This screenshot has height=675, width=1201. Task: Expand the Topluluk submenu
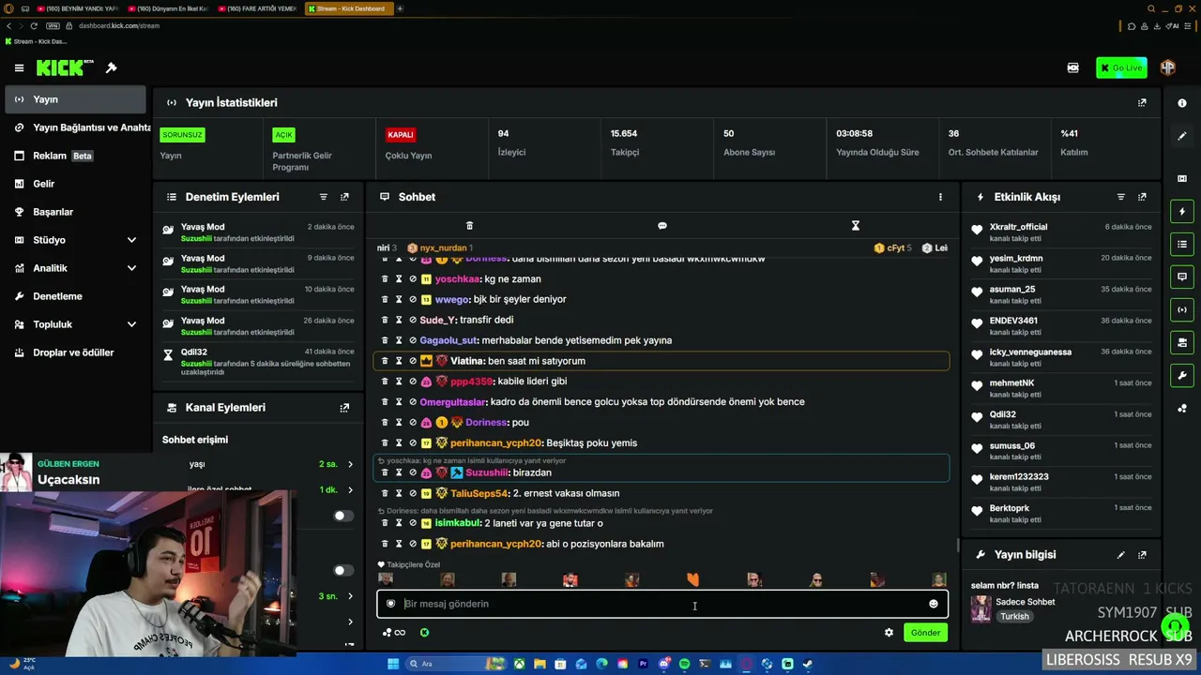[x=131, y=324]
